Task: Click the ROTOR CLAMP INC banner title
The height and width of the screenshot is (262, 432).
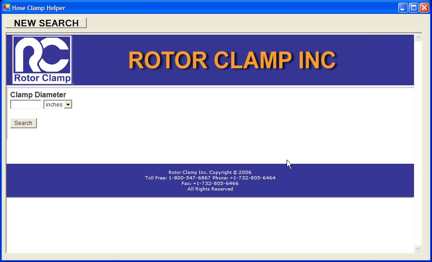Action: click(x=232, y=60)
